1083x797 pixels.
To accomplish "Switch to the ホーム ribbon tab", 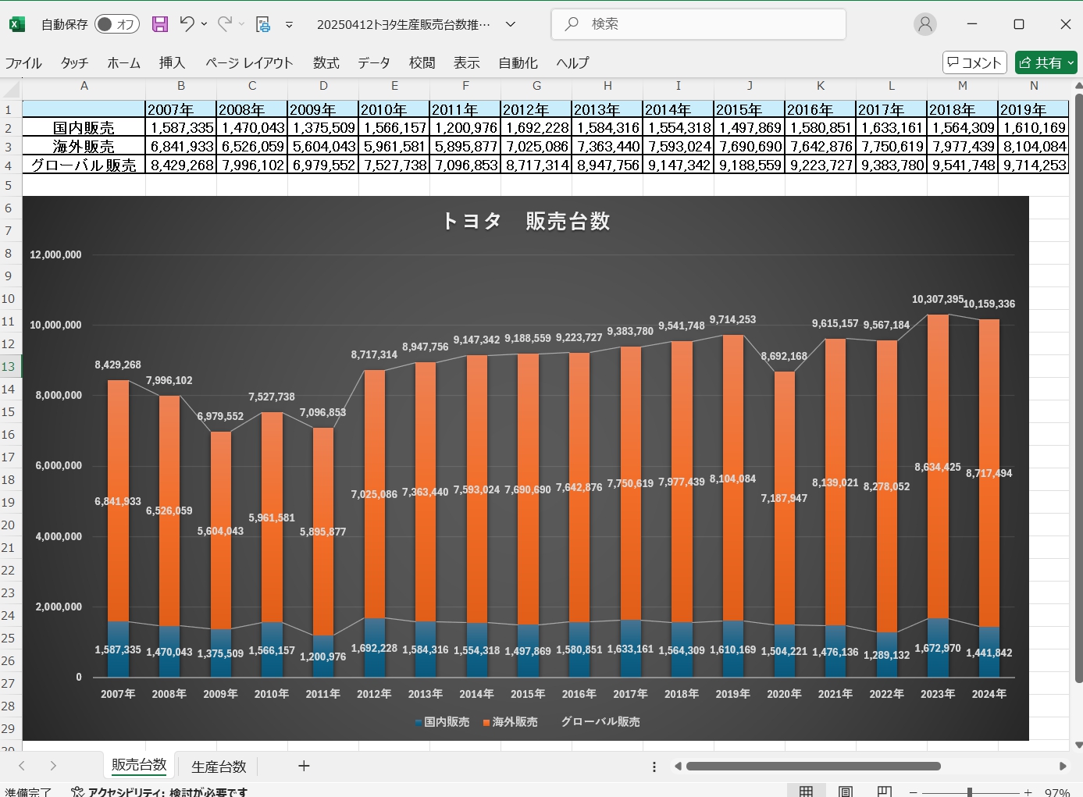I will tap(124, 63).
